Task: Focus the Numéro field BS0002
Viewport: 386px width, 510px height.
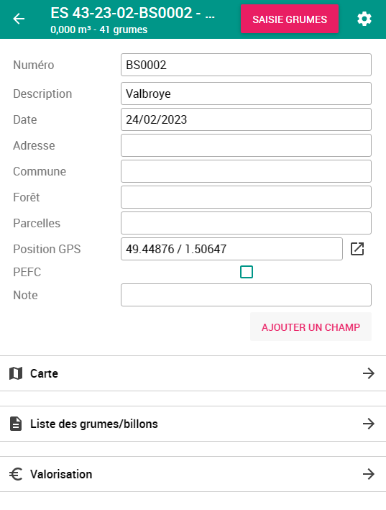Action: coord(246,65)
